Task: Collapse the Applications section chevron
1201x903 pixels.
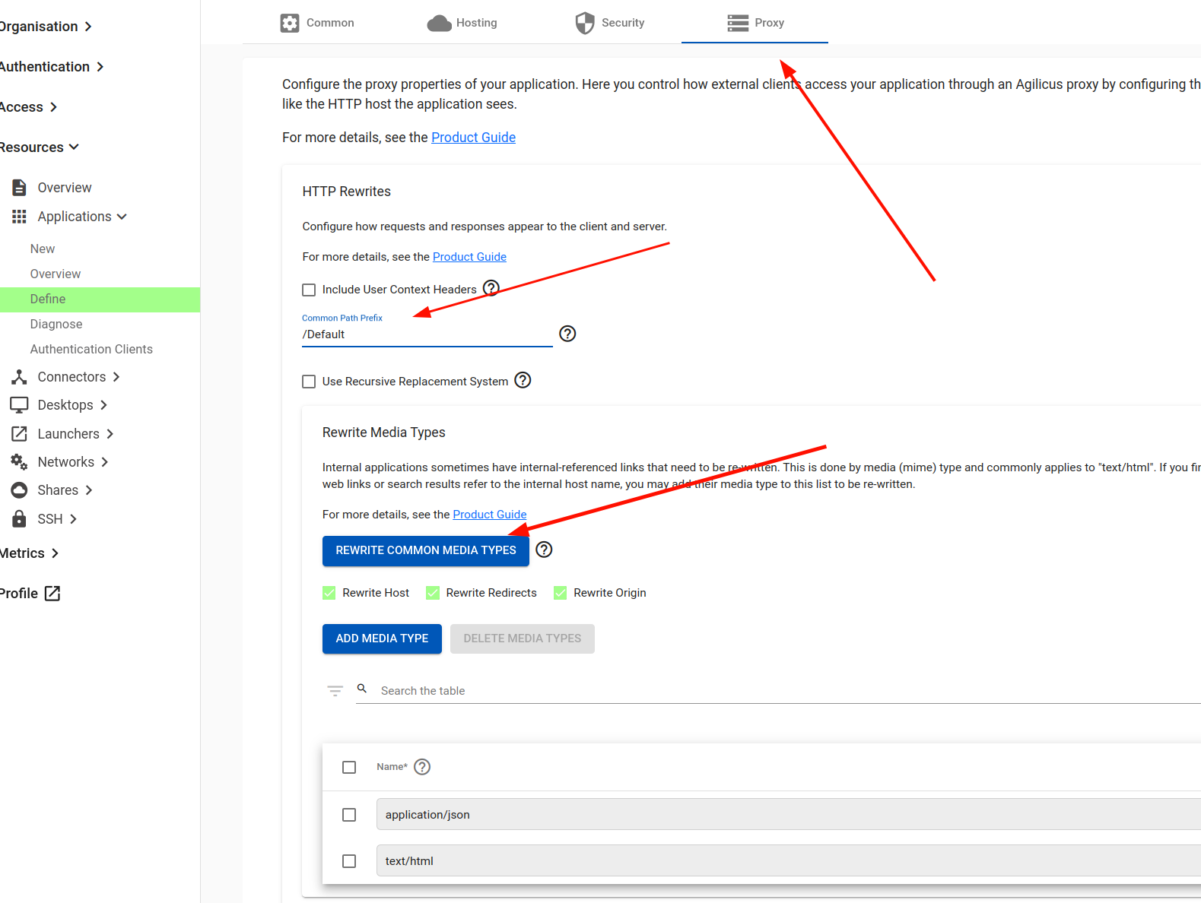Action: click(122, 217)
